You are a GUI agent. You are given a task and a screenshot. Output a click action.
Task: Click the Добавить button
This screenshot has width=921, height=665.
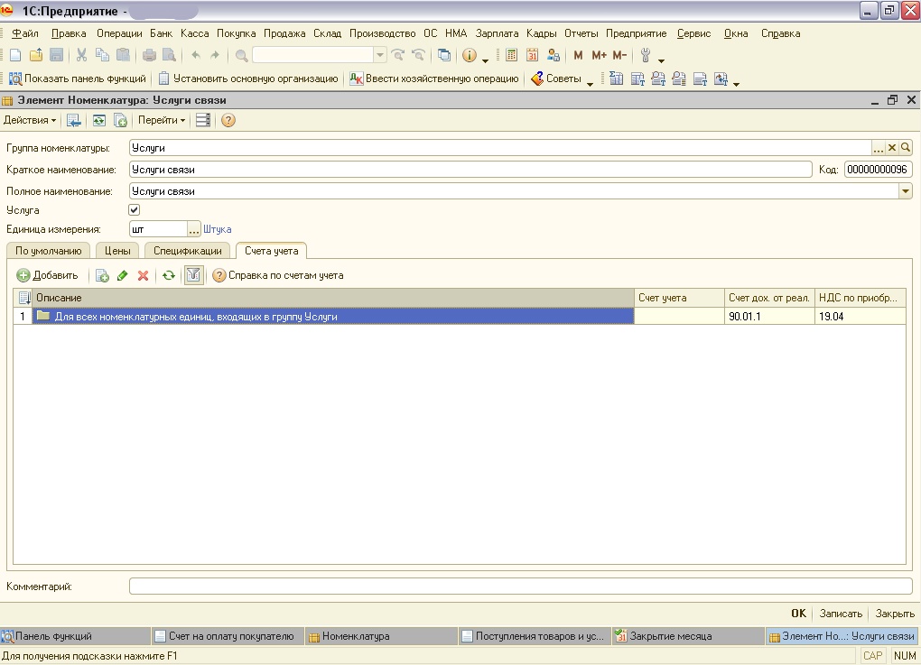click(x=47, y=276)
